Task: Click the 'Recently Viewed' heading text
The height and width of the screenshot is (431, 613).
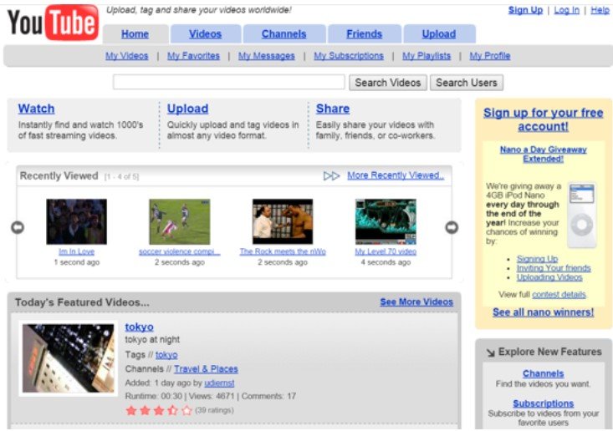Action: [59, 176]
